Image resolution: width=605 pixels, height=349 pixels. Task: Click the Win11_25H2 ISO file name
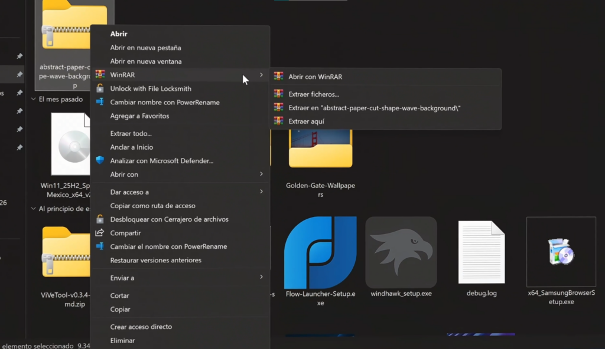(66, 190)
